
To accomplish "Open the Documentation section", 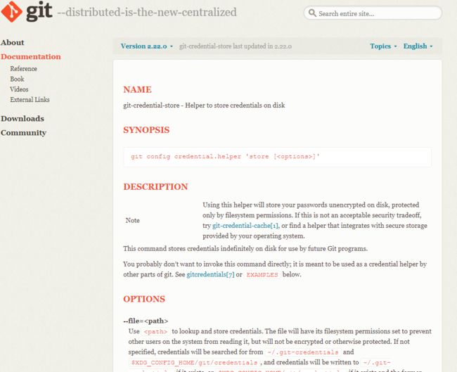I will coord(31,56).
